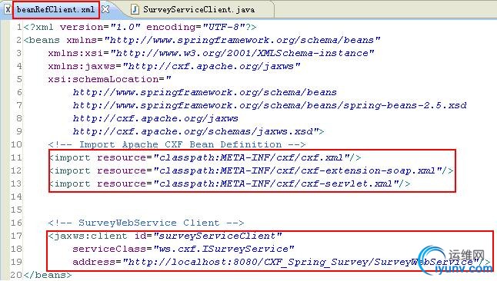Click the serviceClass ws.cxf.ISurveyService line

[183, 249]
